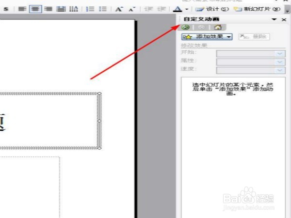
Task: Center align the text
Action: tap(35, 9)
